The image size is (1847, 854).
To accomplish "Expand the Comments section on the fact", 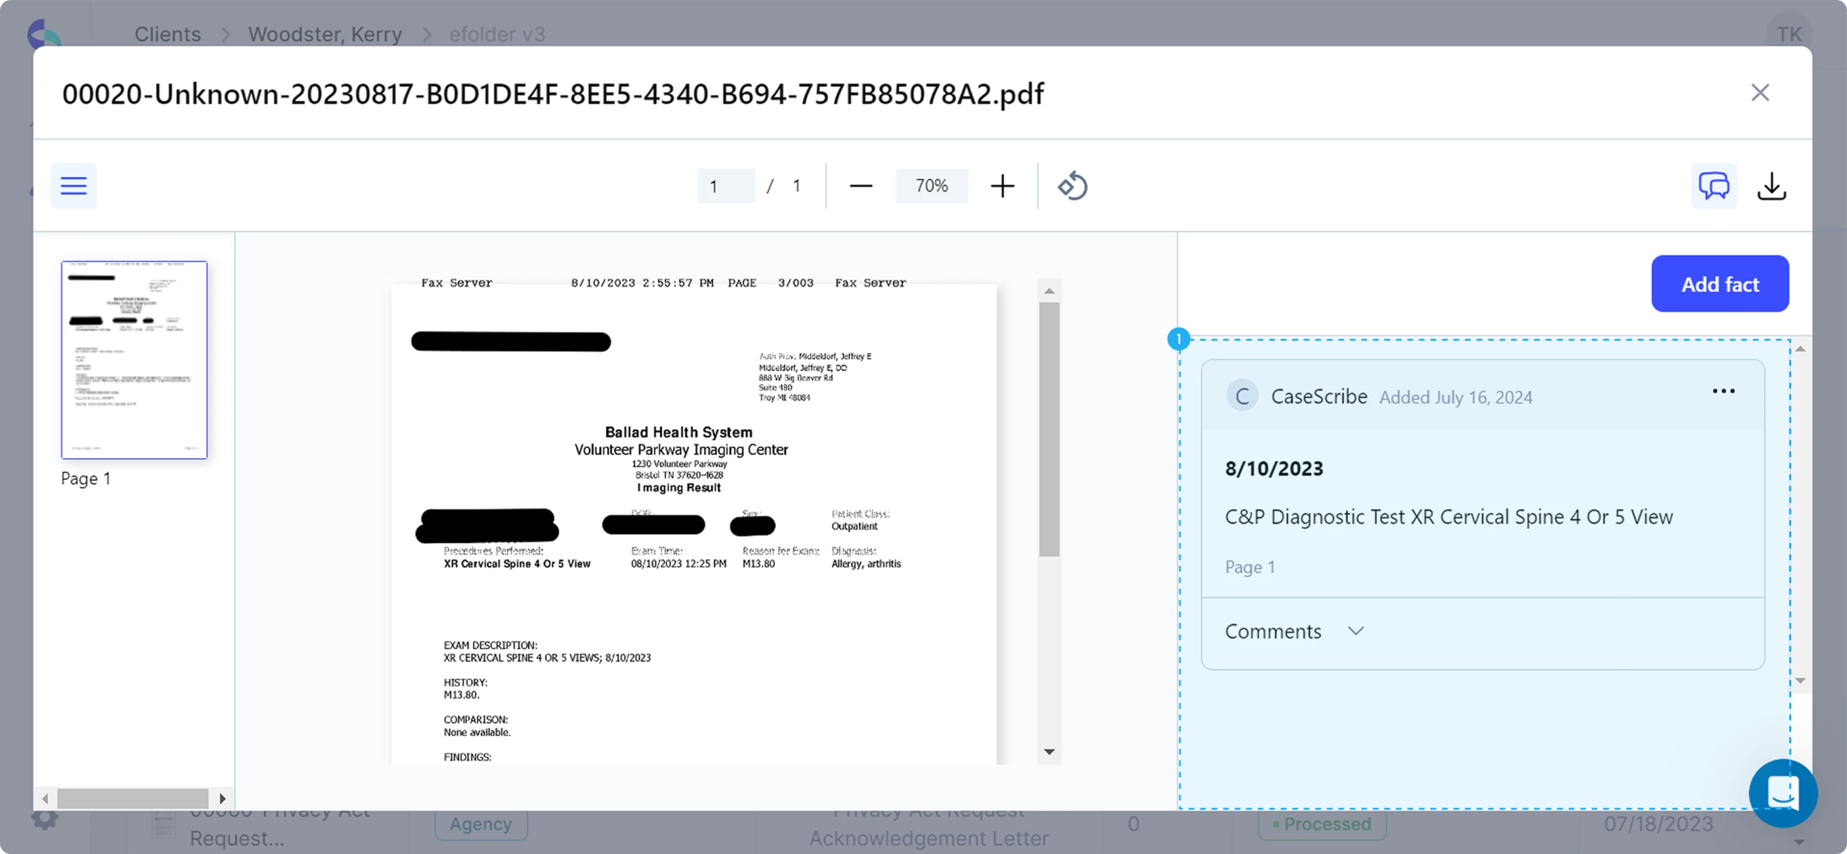I will (1356, 631).
